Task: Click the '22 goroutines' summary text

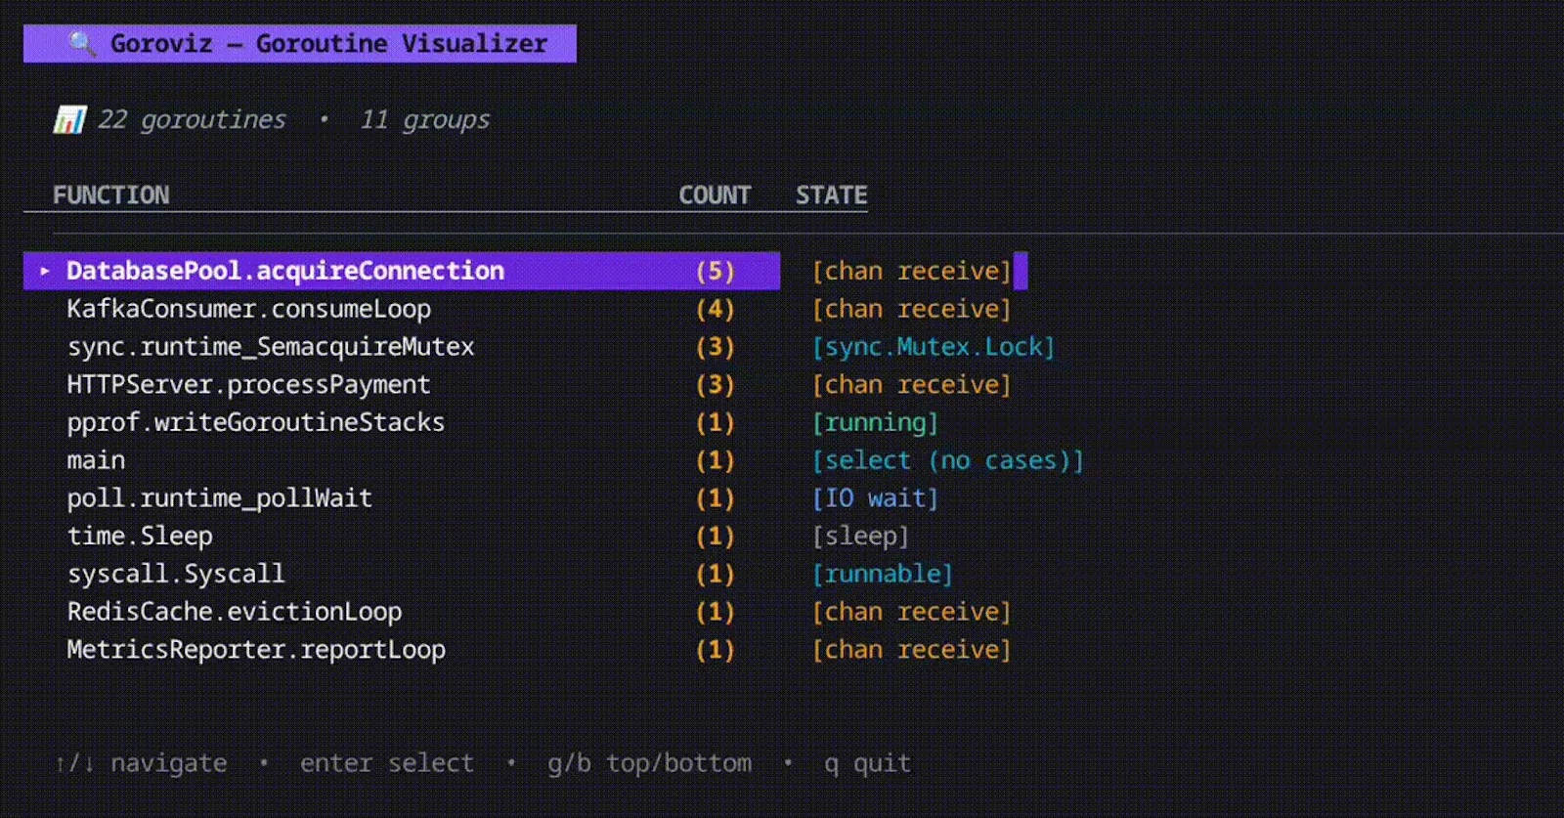Action: coord(192,120)
